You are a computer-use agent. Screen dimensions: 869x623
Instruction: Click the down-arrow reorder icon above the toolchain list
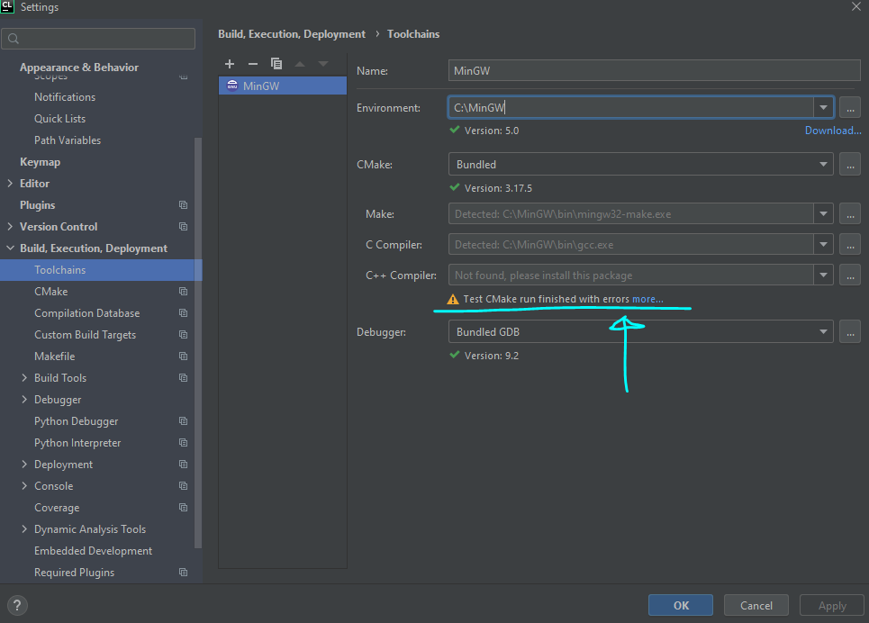[x=323, y=64]
